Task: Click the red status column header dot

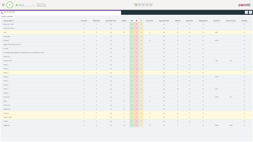Action: (x=136, y=21)
